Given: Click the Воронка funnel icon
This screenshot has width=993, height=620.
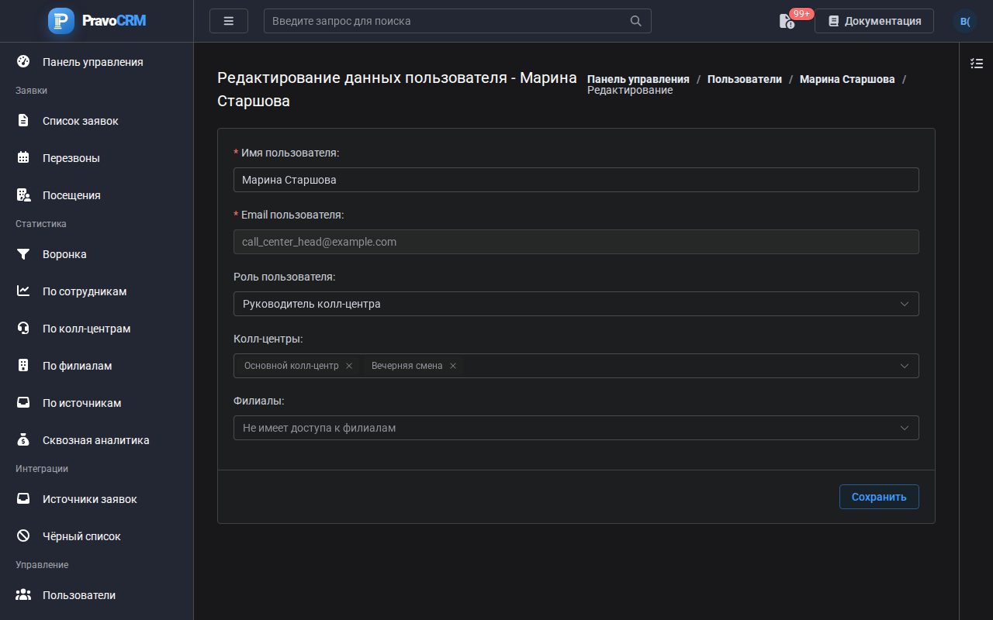Looking at the screenshot, I should pyautogui.click(x=23, y=254).
